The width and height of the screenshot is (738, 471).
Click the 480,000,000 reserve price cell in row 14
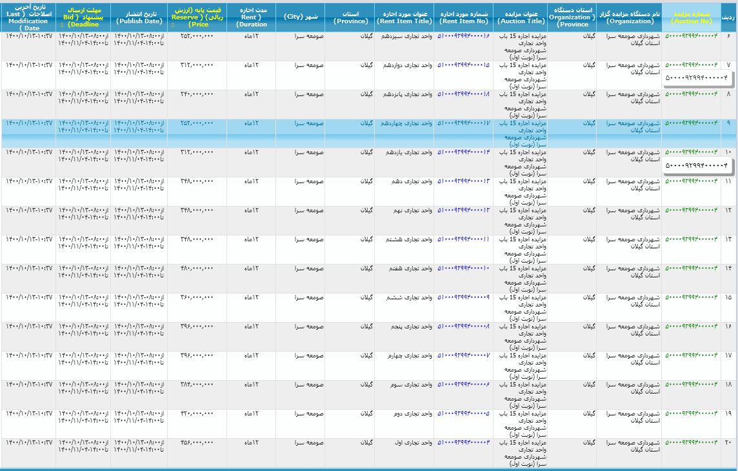click(x=197, y=268)
